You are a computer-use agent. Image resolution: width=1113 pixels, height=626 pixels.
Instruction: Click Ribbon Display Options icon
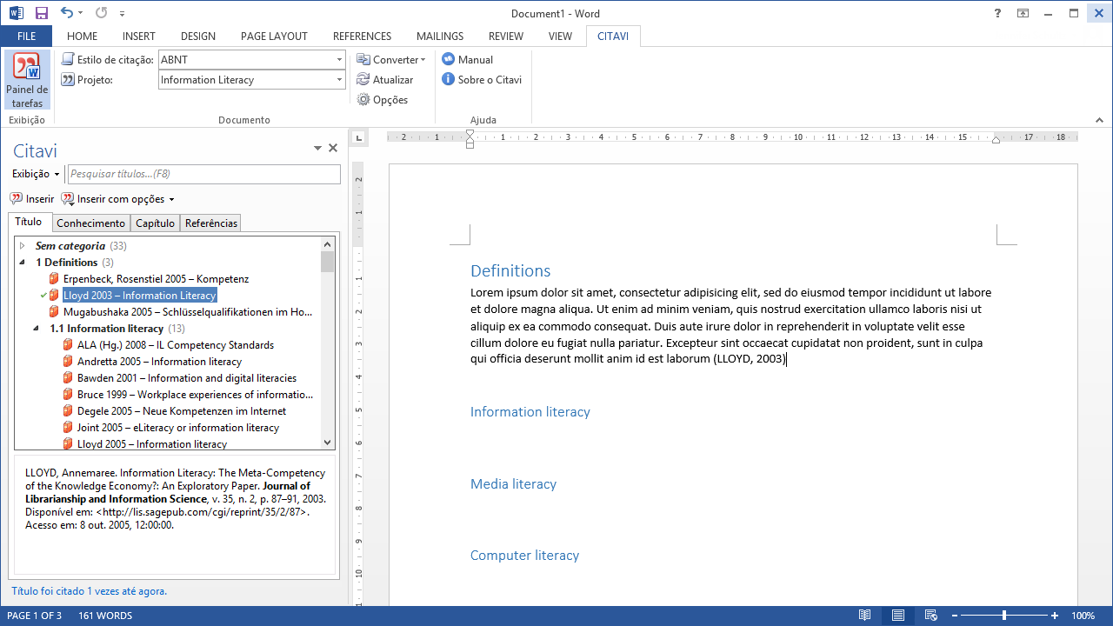1023,13
